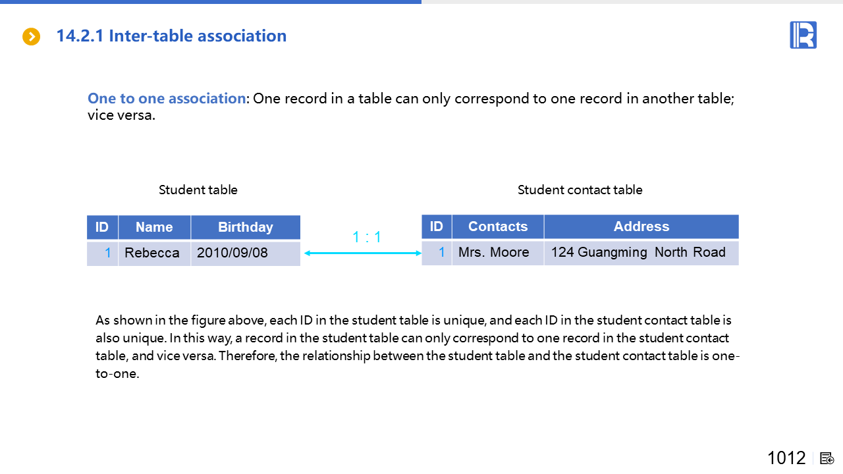
Task: Click the return-to-contents icon at bottom right
Action: 827,458
